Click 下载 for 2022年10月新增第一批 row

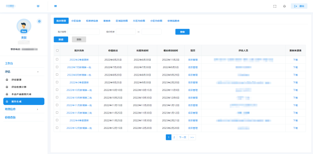pyautogui.click(x=295, y=90)
